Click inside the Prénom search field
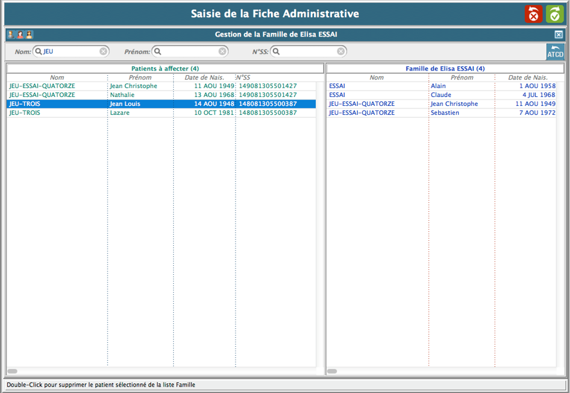This screenshot has width=570, height=393. pos(189,51)
